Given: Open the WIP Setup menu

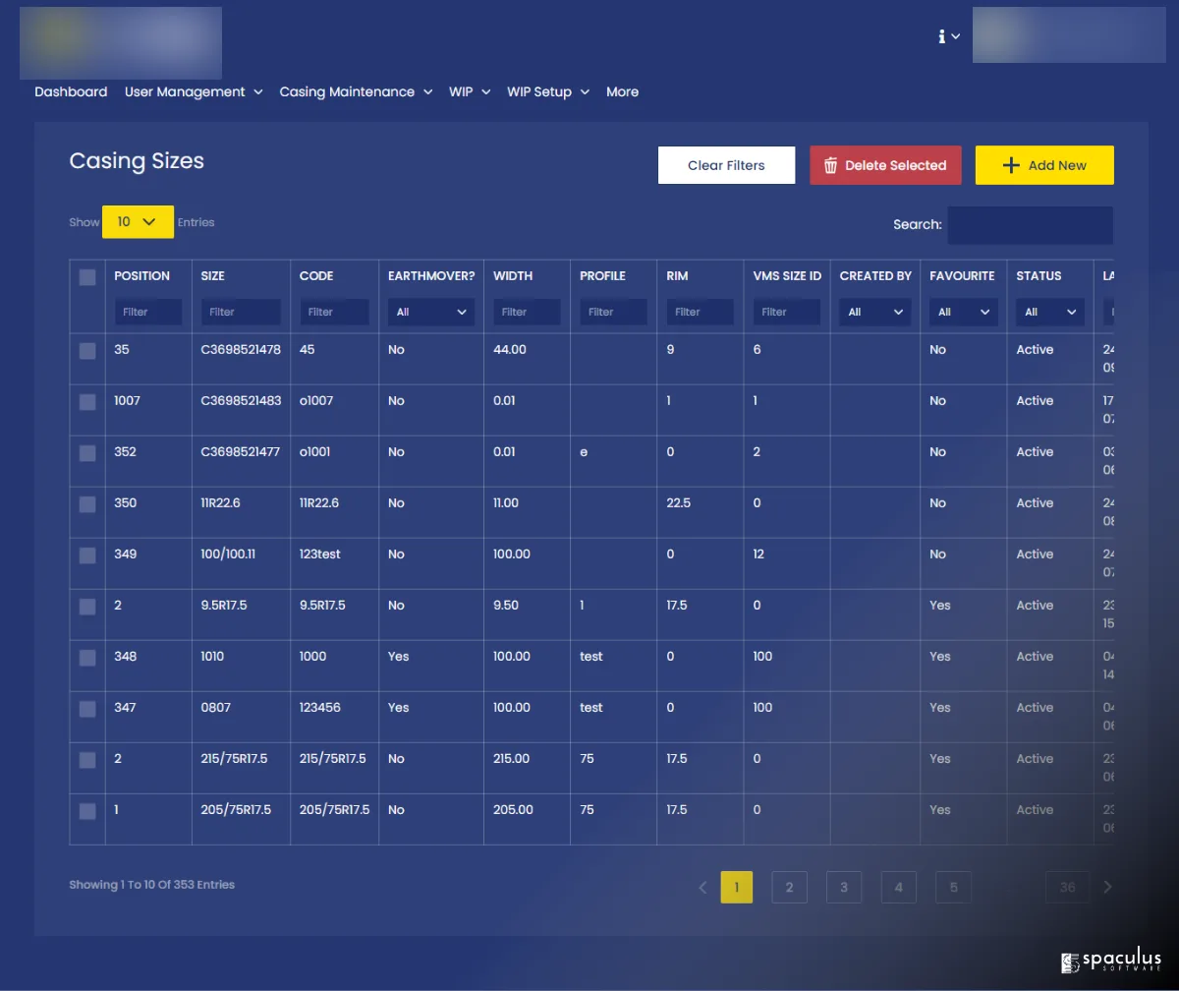Looking at the screenshot, I should (x=547, y=92).
